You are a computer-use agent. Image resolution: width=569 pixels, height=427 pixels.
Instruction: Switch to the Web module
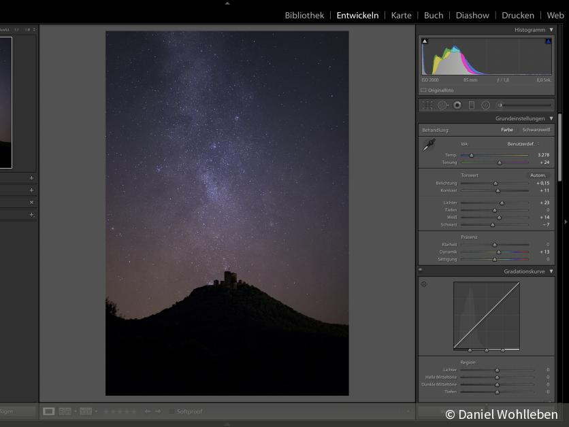click(x=555, y=15)
